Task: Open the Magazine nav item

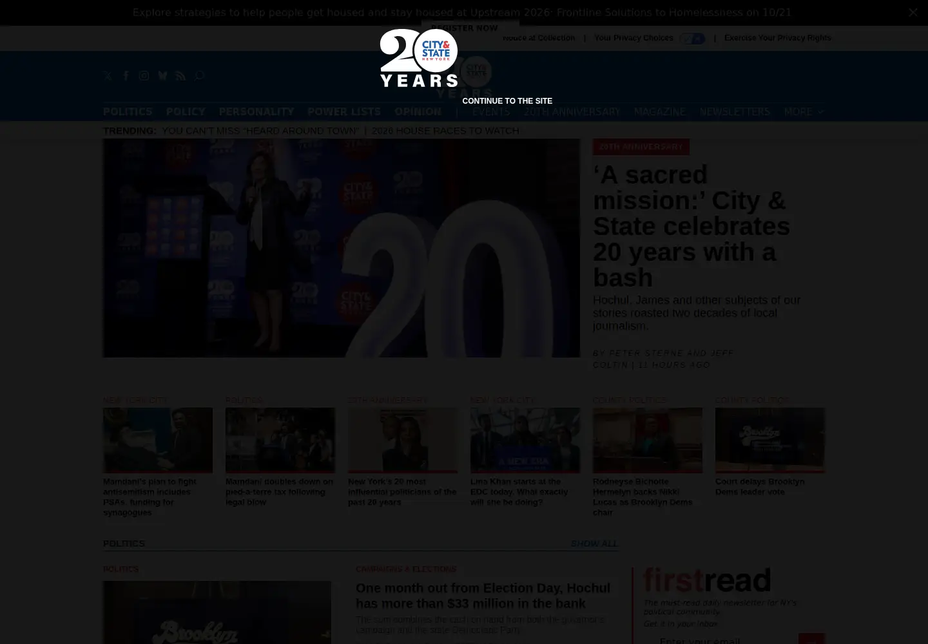Action: point(659,111)
